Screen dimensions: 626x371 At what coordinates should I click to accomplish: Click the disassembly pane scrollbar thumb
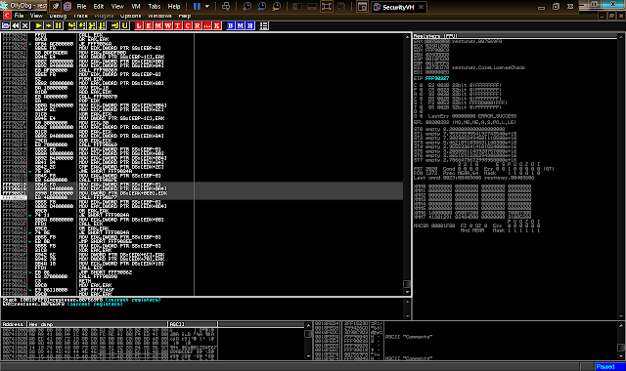click(407, 284)
